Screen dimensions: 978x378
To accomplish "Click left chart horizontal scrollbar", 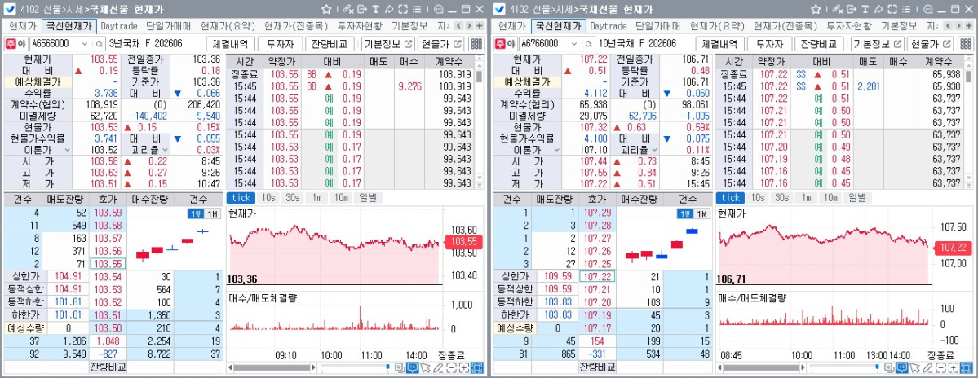I will pos(272,367).
